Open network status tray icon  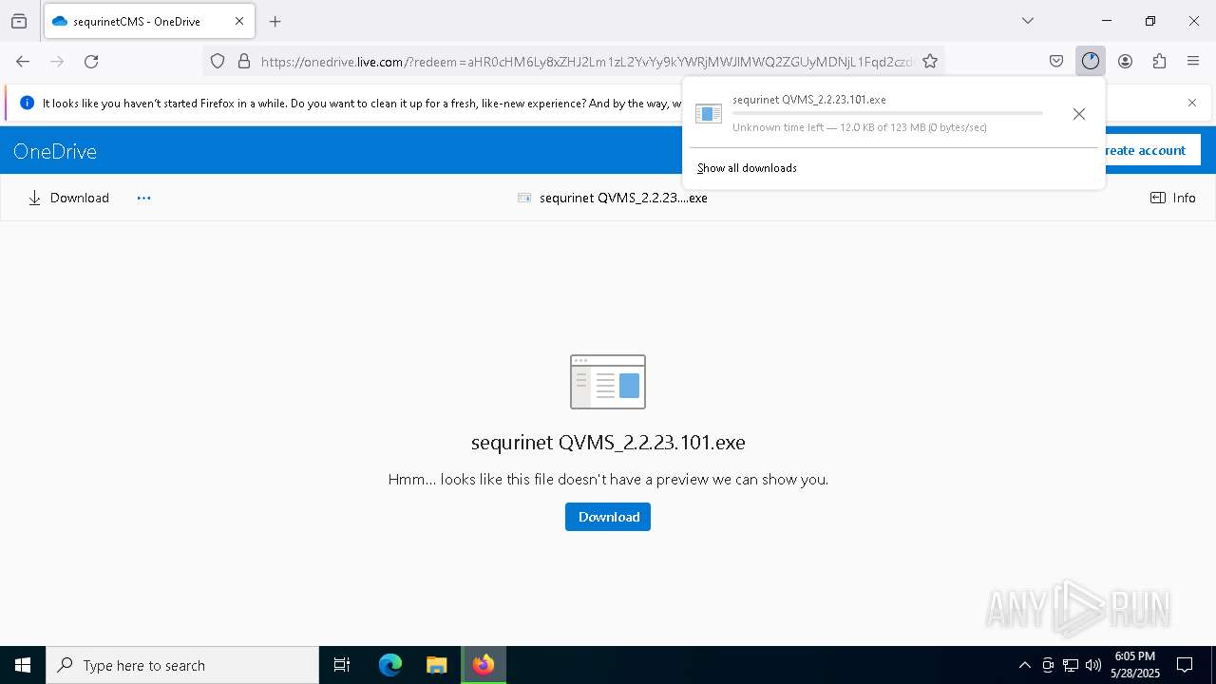point(1071,665)
